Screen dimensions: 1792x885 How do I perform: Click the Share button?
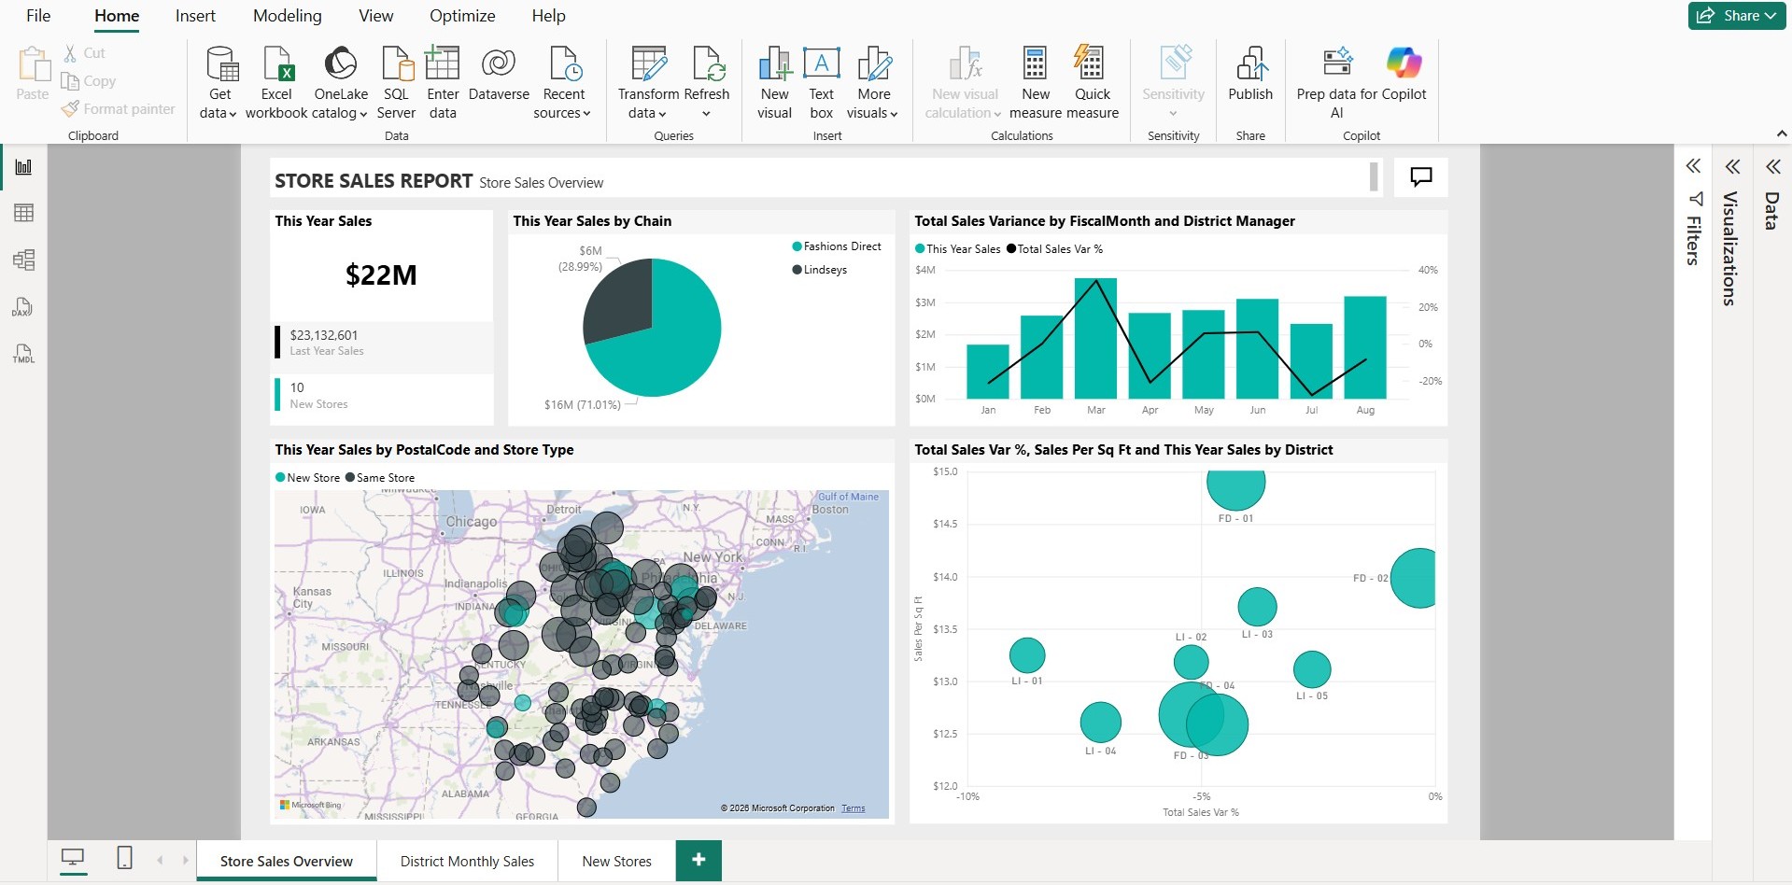1737,16
